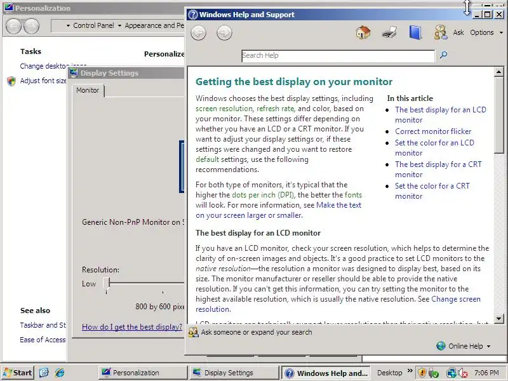Click back arrow in Personalization window
The image size is (508, 381).
click(13, 26)
